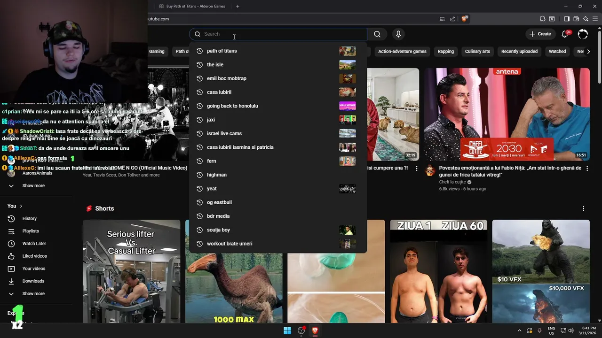Image resolution: width=602 pixels, height=338 pixels.
Task: Open a new browser tab
Action: tap(238, 6)
